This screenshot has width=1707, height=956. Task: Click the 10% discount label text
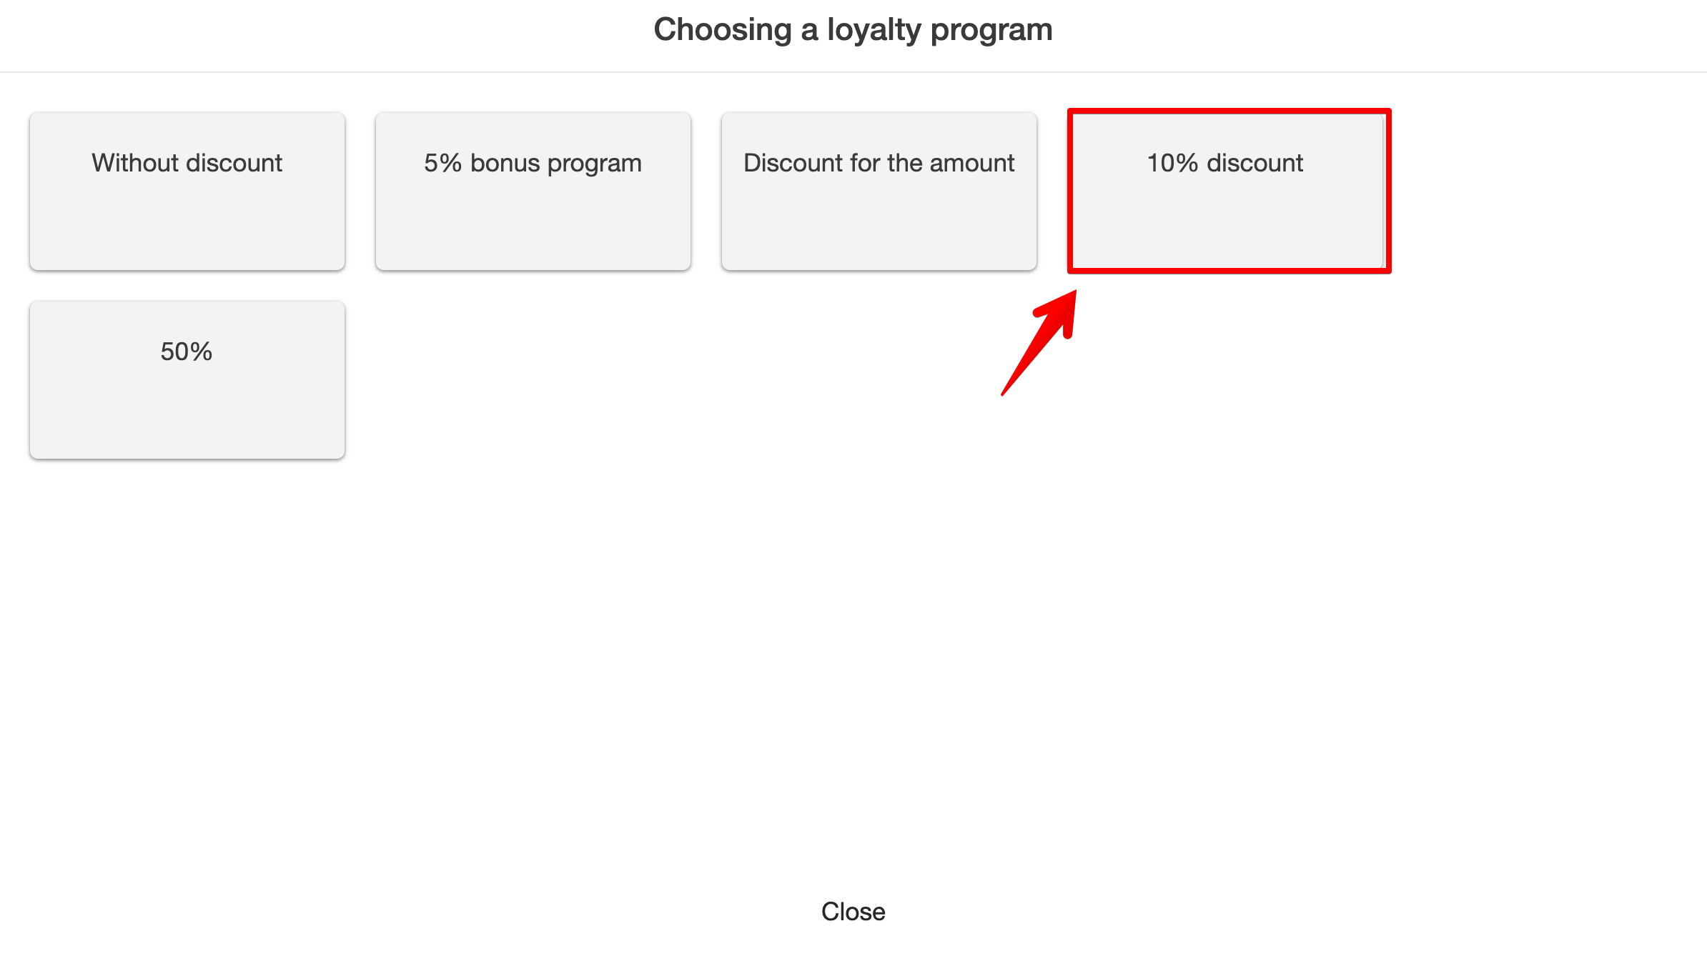pyautogui.click(x=1225, y=163)
